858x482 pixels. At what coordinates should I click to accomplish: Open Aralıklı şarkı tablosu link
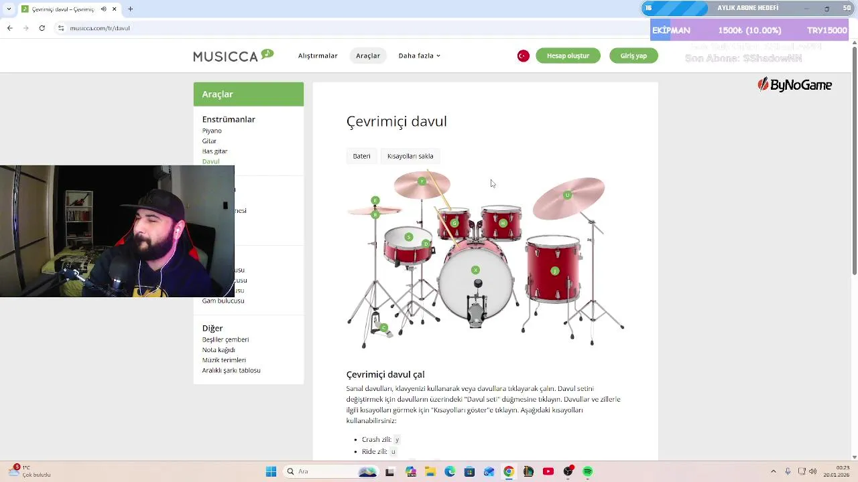point(231,370)
